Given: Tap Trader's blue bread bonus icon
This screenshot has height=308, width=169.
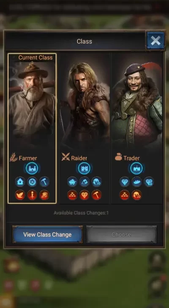Looking at the screenshot, I should point(136,182).
